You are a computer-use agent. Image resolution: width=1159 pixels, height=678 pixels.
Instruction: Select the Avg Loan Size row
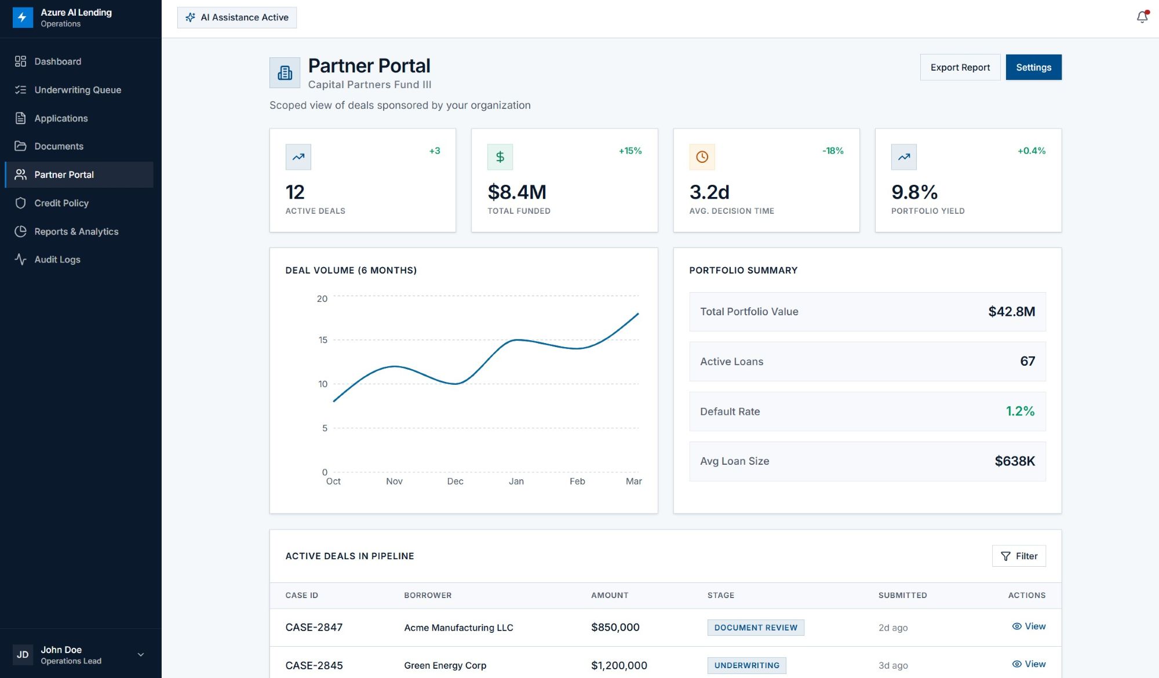[x=868, y=461]
